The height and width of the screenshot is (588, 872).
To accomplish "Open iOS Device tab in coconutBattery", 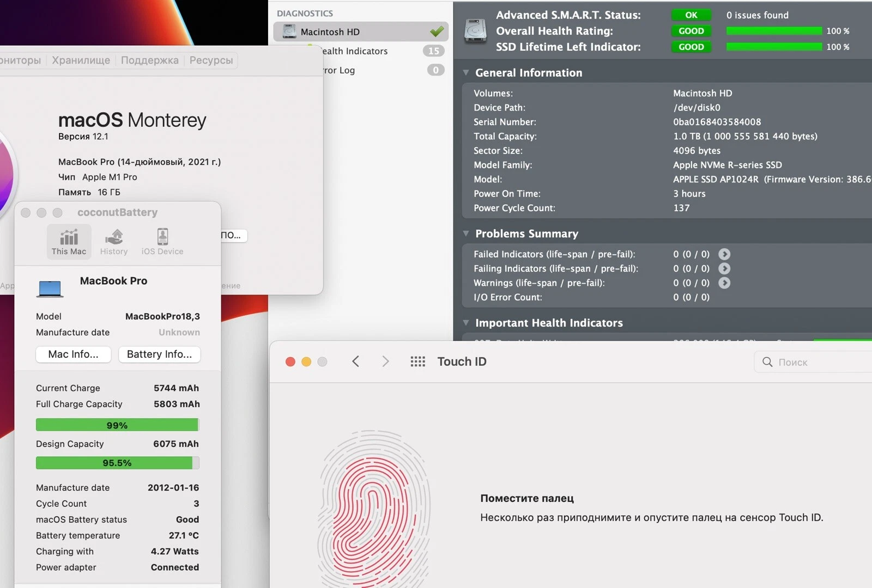I will point(162,241).
